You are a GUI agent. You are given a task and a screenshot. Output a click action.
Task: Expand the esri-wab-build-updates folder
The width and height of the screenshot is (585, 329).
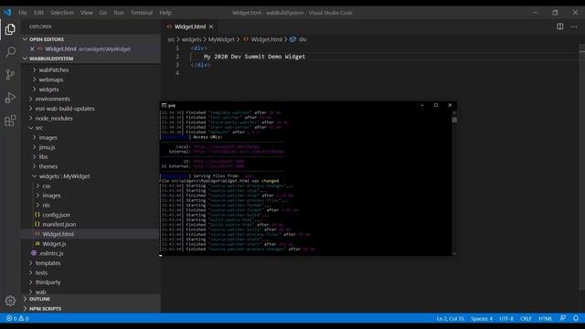click(65, 109)
